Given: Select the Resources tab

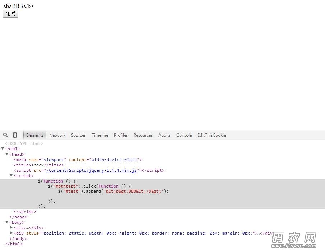Looking at the screenshot, I should 143,135.
